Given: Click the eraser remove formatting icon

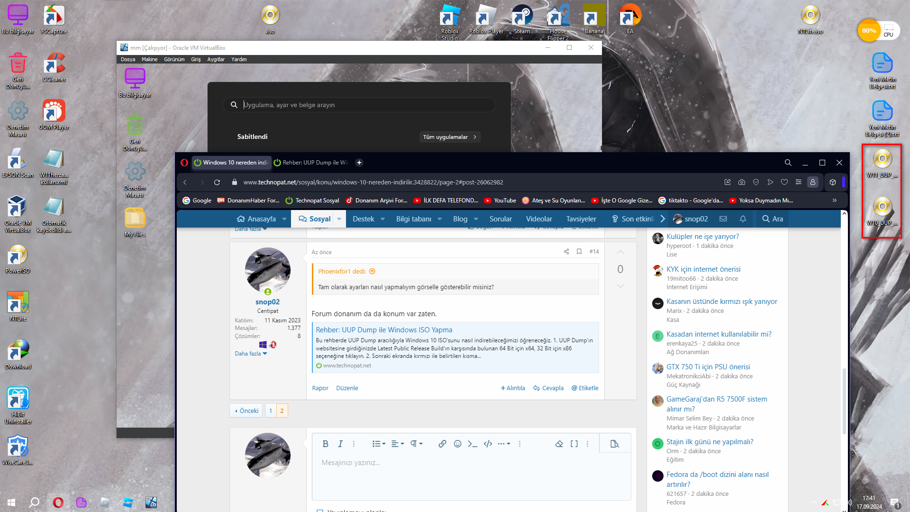Looking at the screenshot, I should coord(559,444).
